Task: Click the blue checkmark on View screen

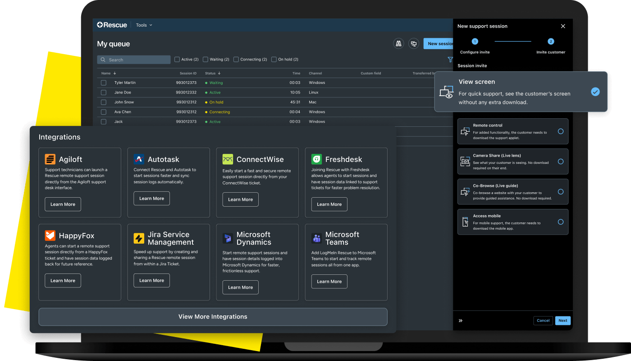Action: pyautogui.click(x=595, y=92)
